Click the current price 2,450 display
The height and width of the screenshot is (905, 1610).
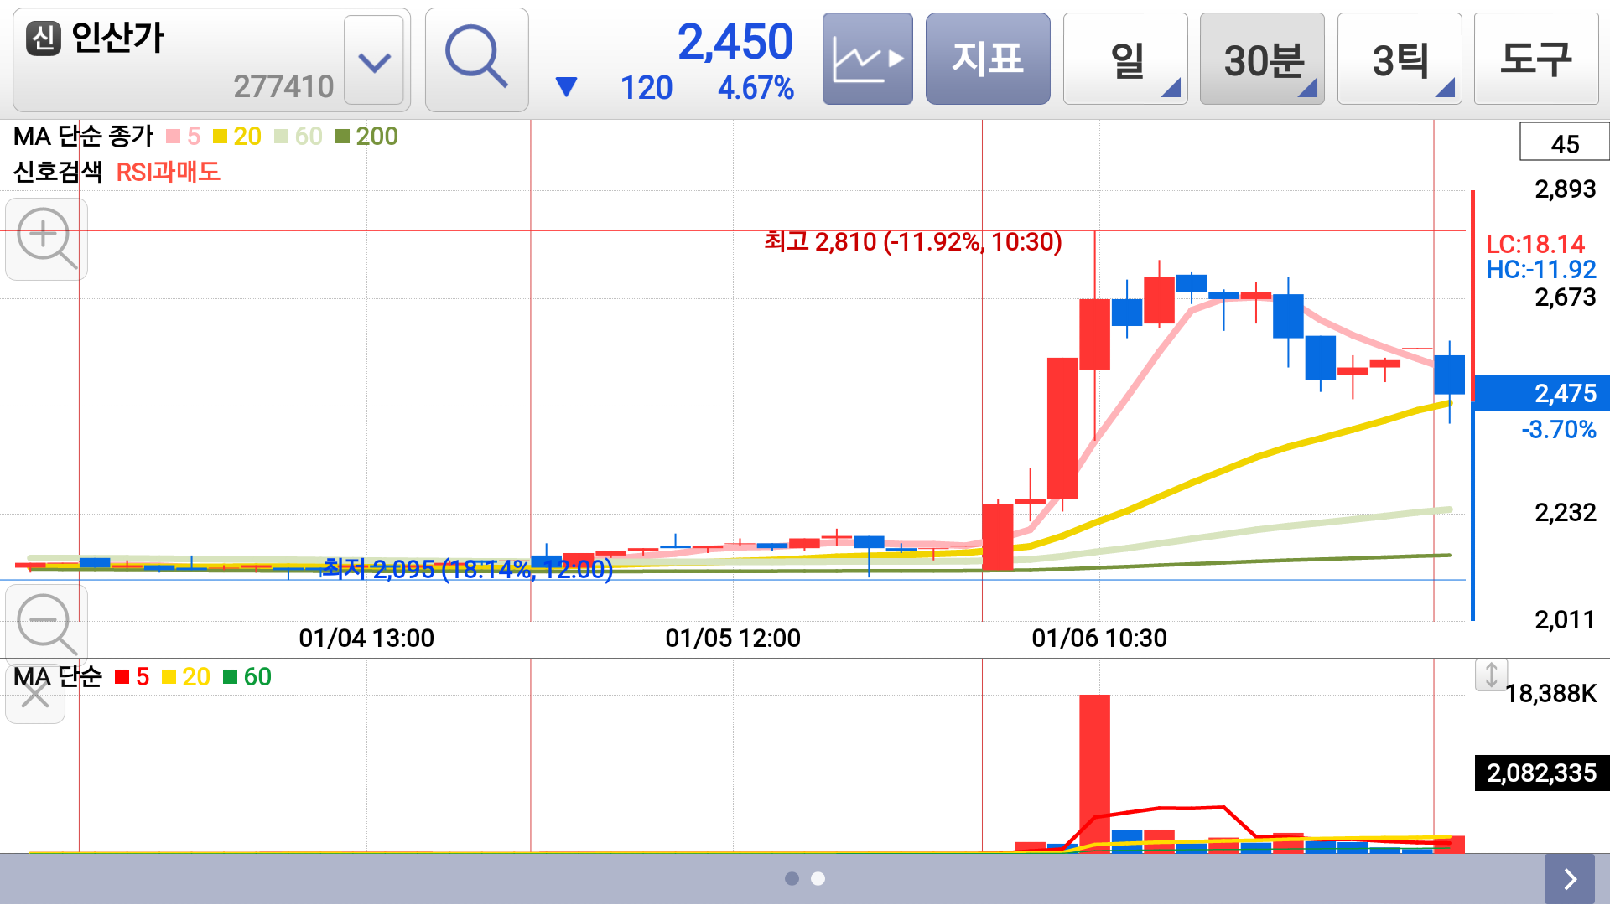point(735,42)
